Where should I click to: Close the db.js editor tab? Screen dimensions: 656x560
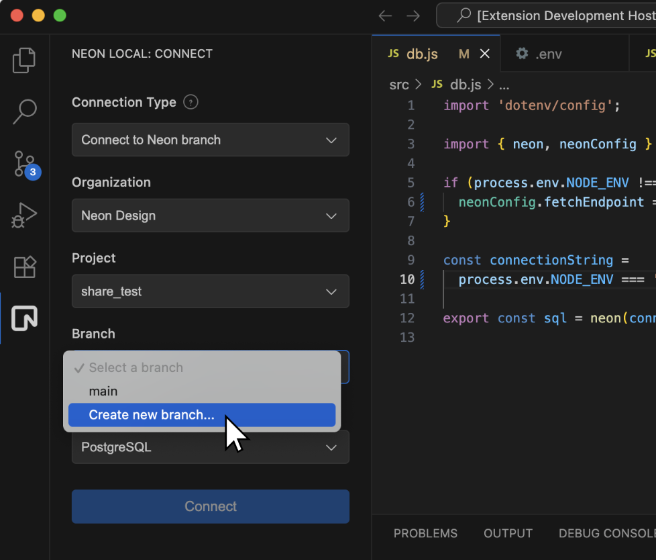[484, 54]
